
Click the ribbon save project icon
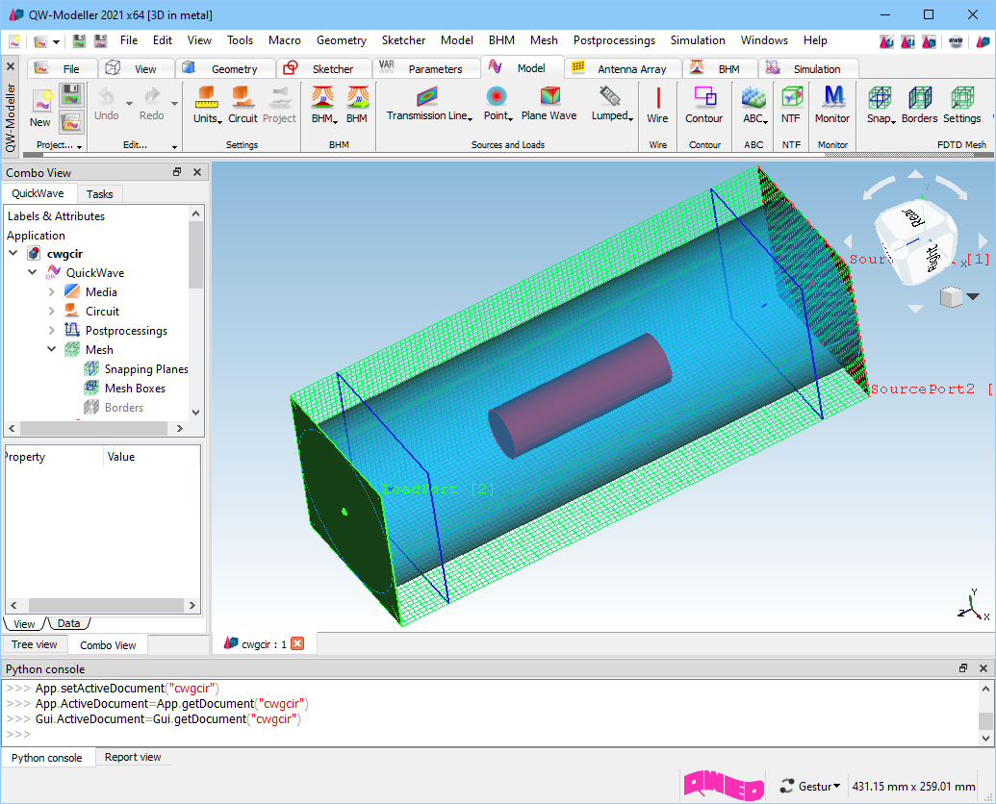71,95
